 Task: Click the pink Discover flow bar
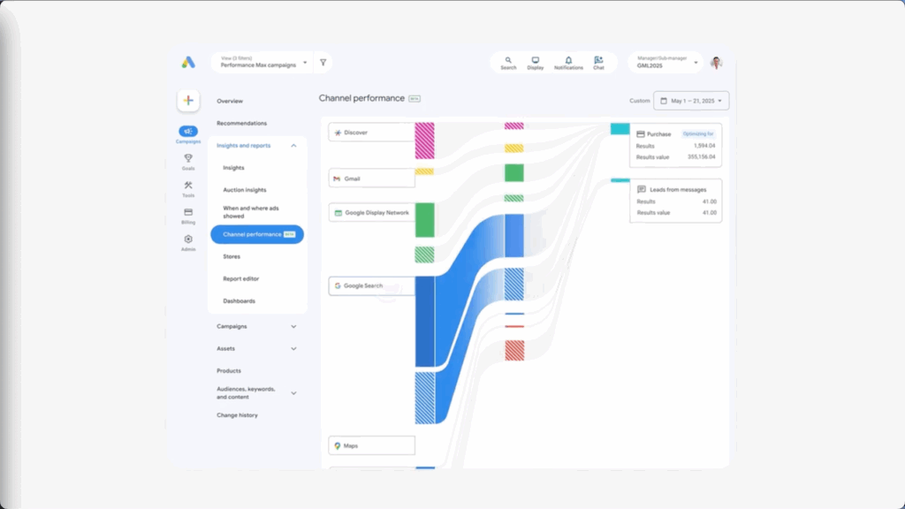[x=424, y=141]
